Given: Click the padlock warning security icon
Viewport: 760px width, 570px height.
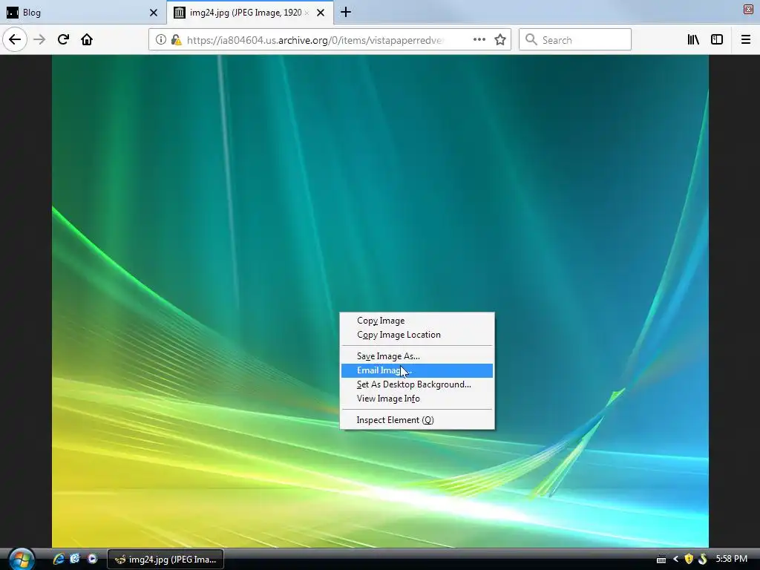Looking at the screenshot, I should point(176,40).
